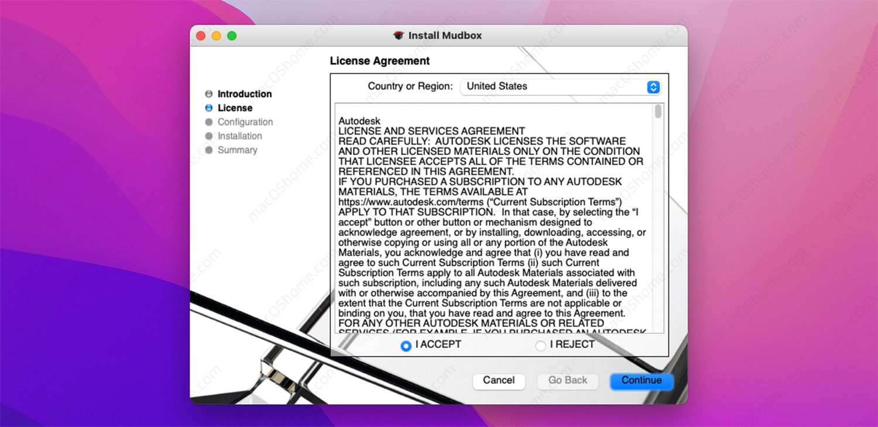Click the Install Mudbox window title

(x=445, y=36)
